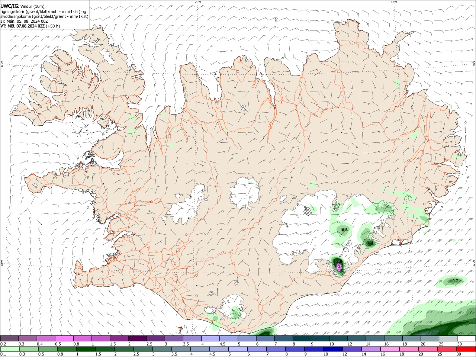This screenshot has width=476, height=357.
Task: Click the cross-hatched area on the glacier
Action: (308, 211)
